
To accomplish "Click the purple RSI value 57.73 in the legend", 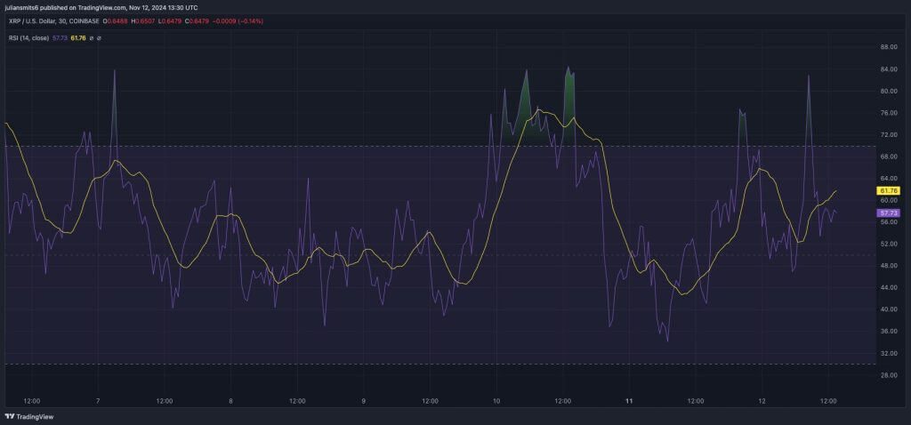I will pyautogui.click(x=60, y=37).
